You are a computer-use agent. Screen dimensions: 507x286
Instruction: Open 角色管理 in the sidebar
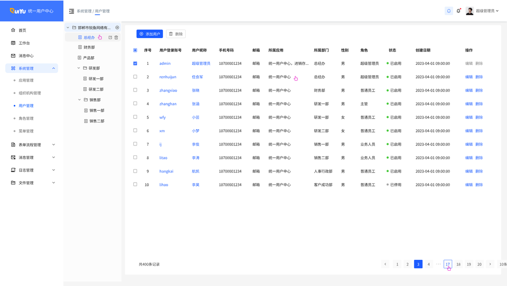(26, 118)
